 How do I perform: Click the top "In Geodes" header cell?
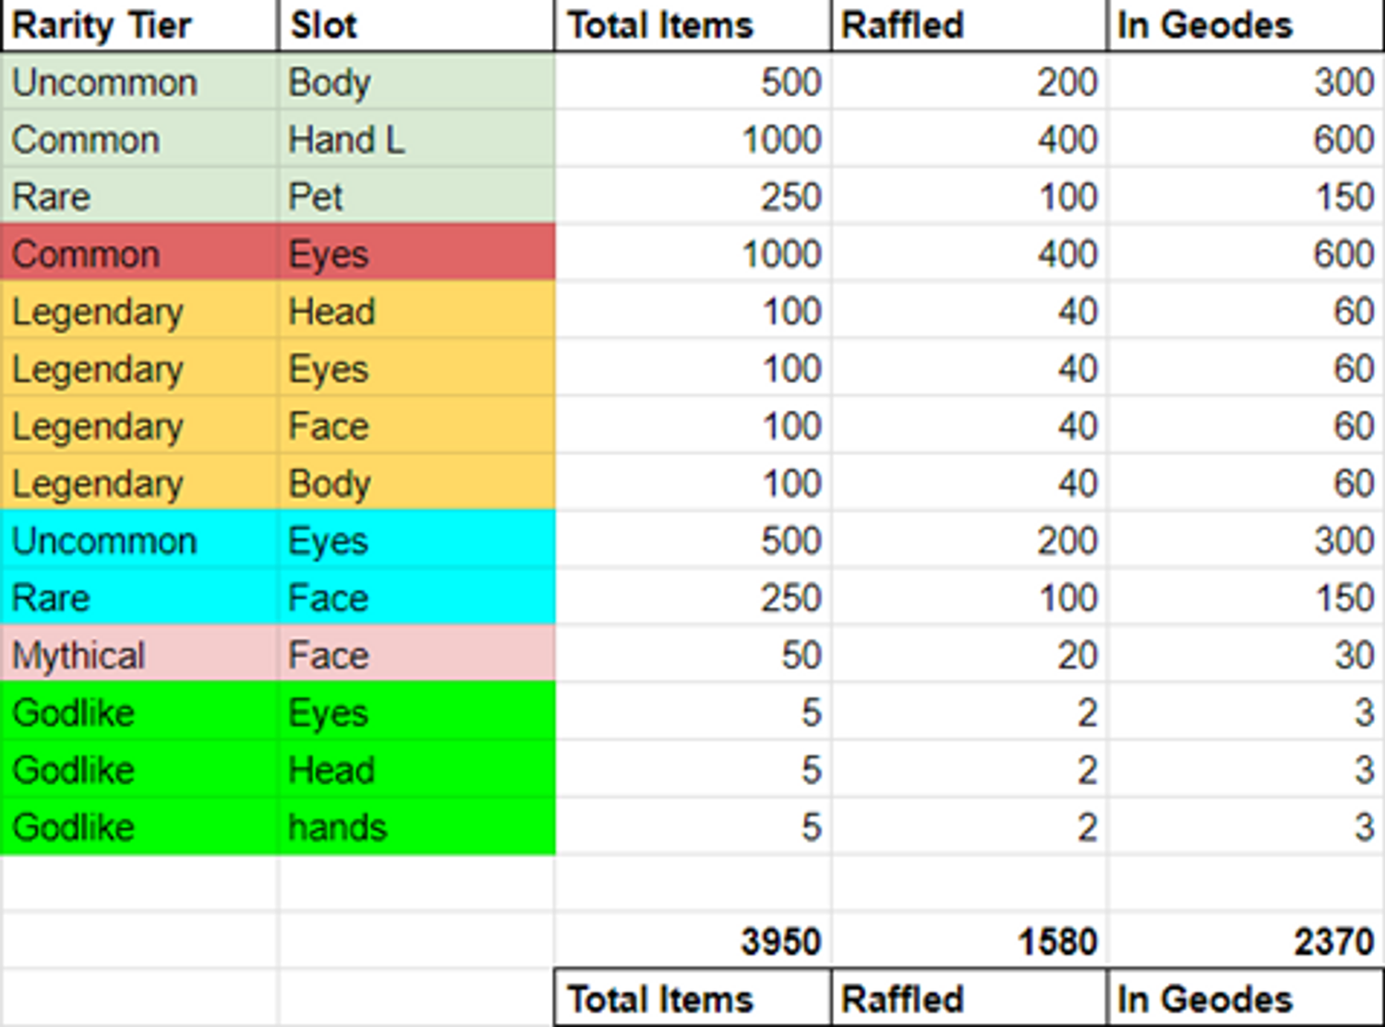pos(1245,25)
